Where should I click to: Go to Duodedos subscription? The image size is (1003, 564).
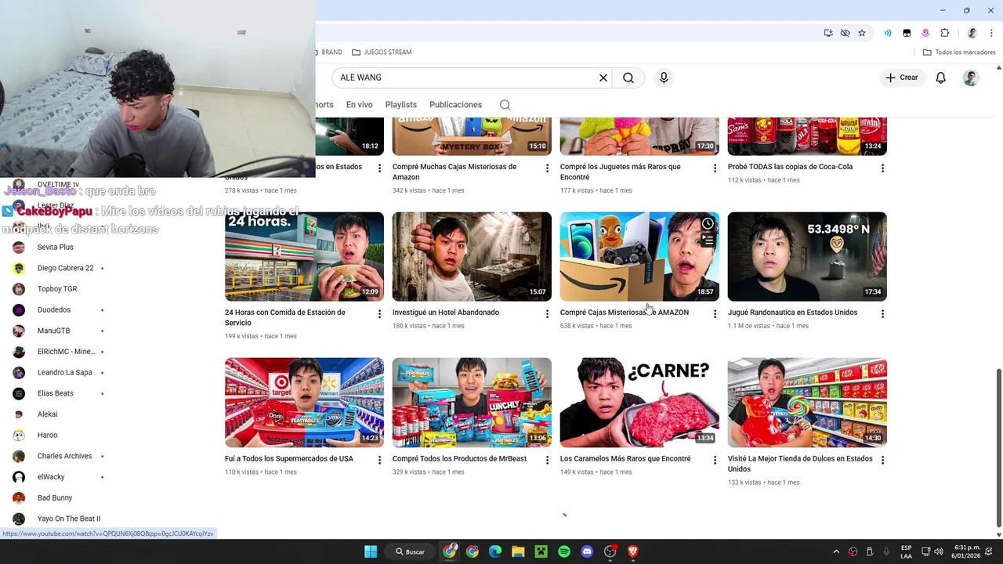point(54,310)
